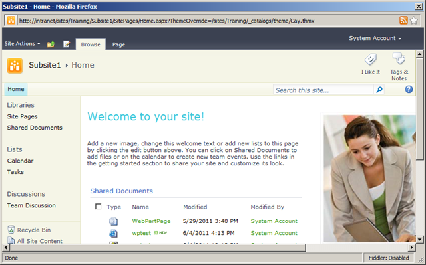
Task: Click the WebPartPage document type icon
Action: pos(113,221)
